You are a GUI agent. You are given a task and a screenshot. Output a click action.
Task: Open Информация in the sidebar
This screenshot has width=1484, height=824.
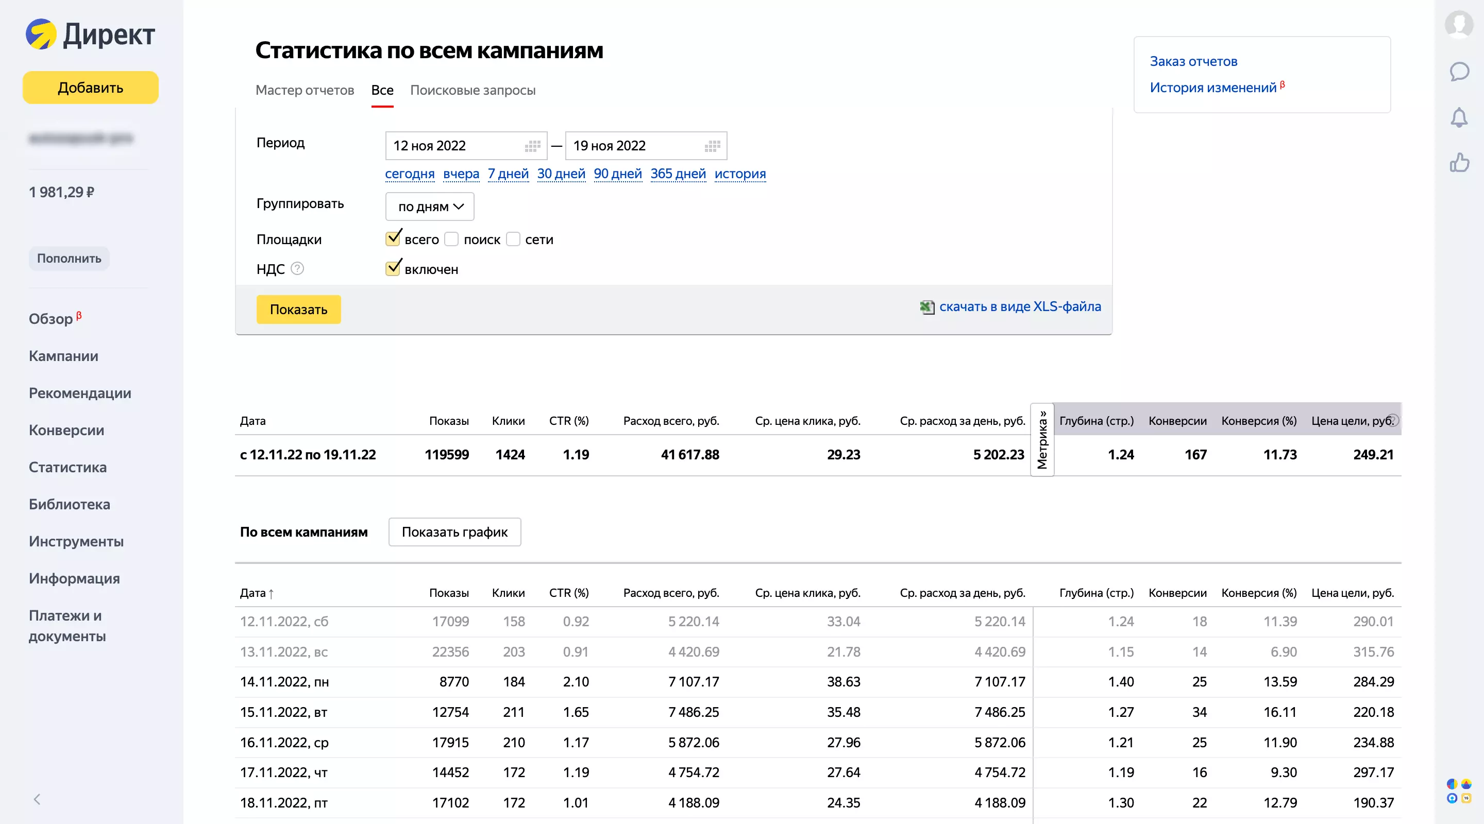tap(74, 578)
